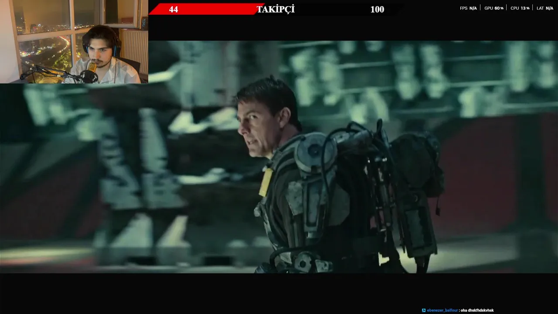Click the streamer webcam overlay
The image size is (558, 314).
click(x=74, y=41)
